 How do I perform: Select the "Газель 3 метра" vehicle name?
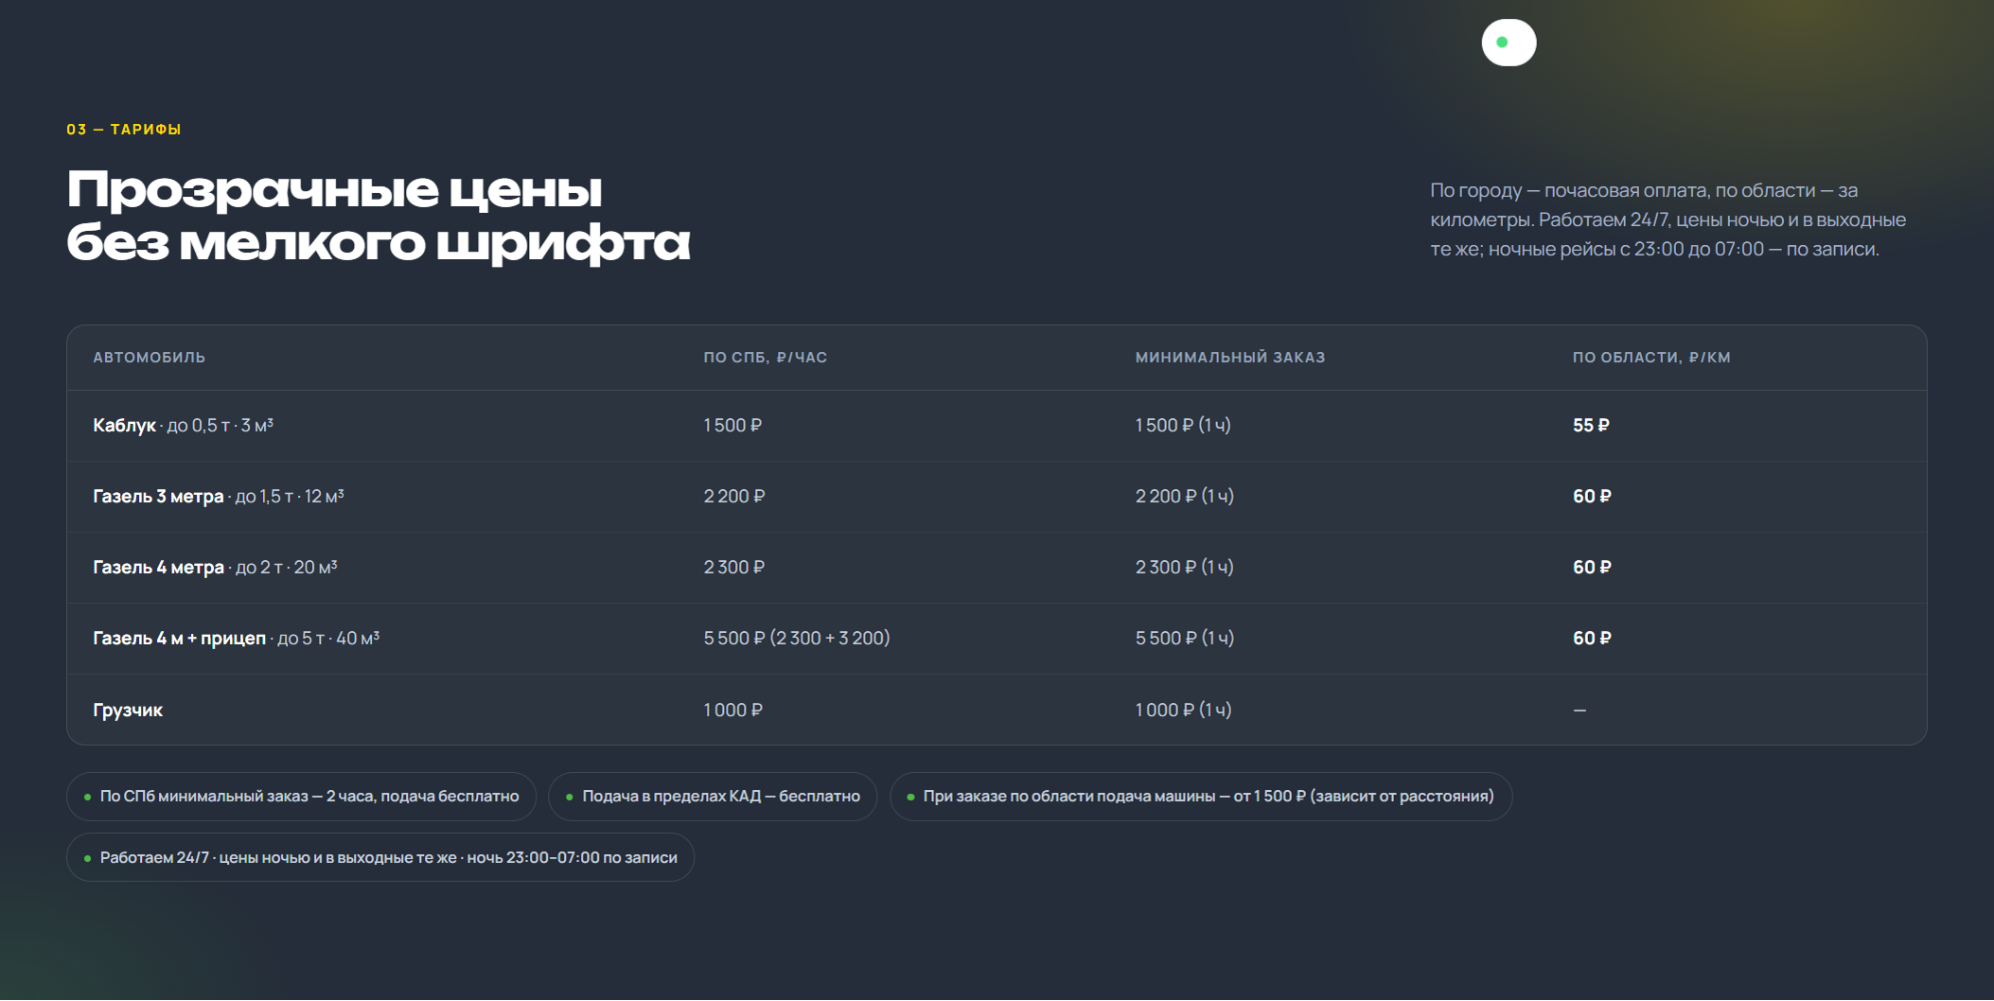tap(158, 497)
